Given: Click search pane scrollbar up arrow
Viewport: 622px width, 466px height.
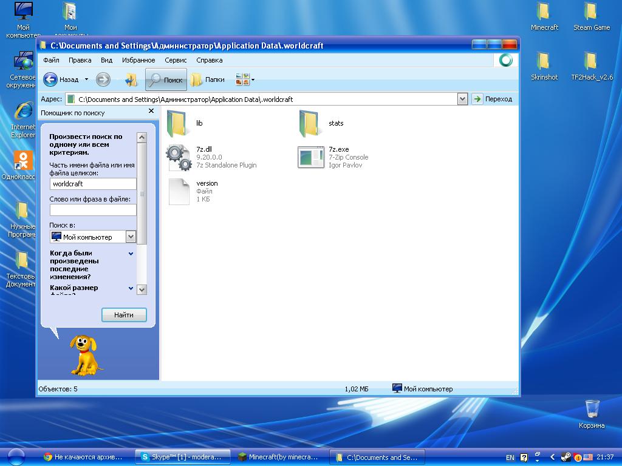Looking at the screenshot, I should [x=142, y=137].
